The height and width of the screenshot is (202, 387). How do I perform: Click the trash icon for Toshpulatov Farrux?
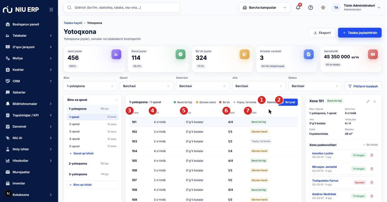(x=372, y=182)
